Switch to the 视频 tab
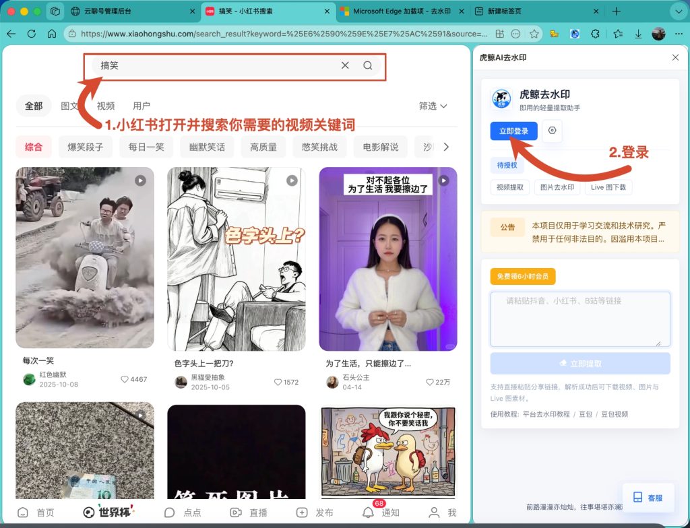The height and width of the screenshot is (528, 690). coord(106,106)
